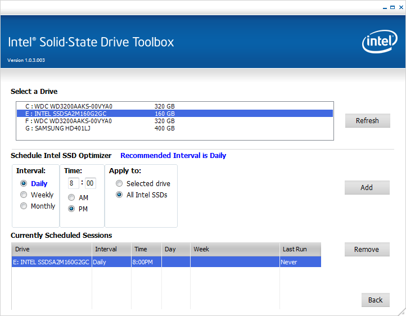Click the Week column header

[235, 249]
